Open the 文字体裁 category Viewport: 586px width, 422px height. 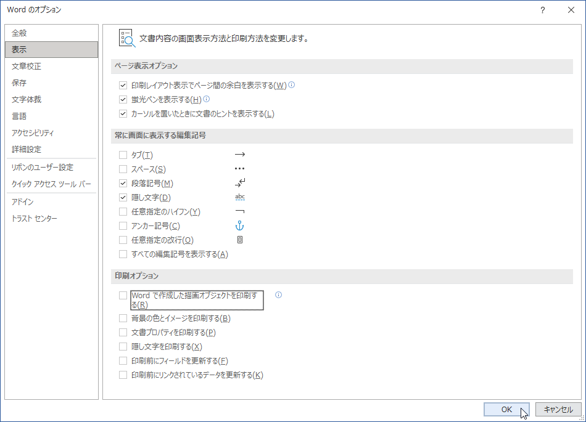52,99
